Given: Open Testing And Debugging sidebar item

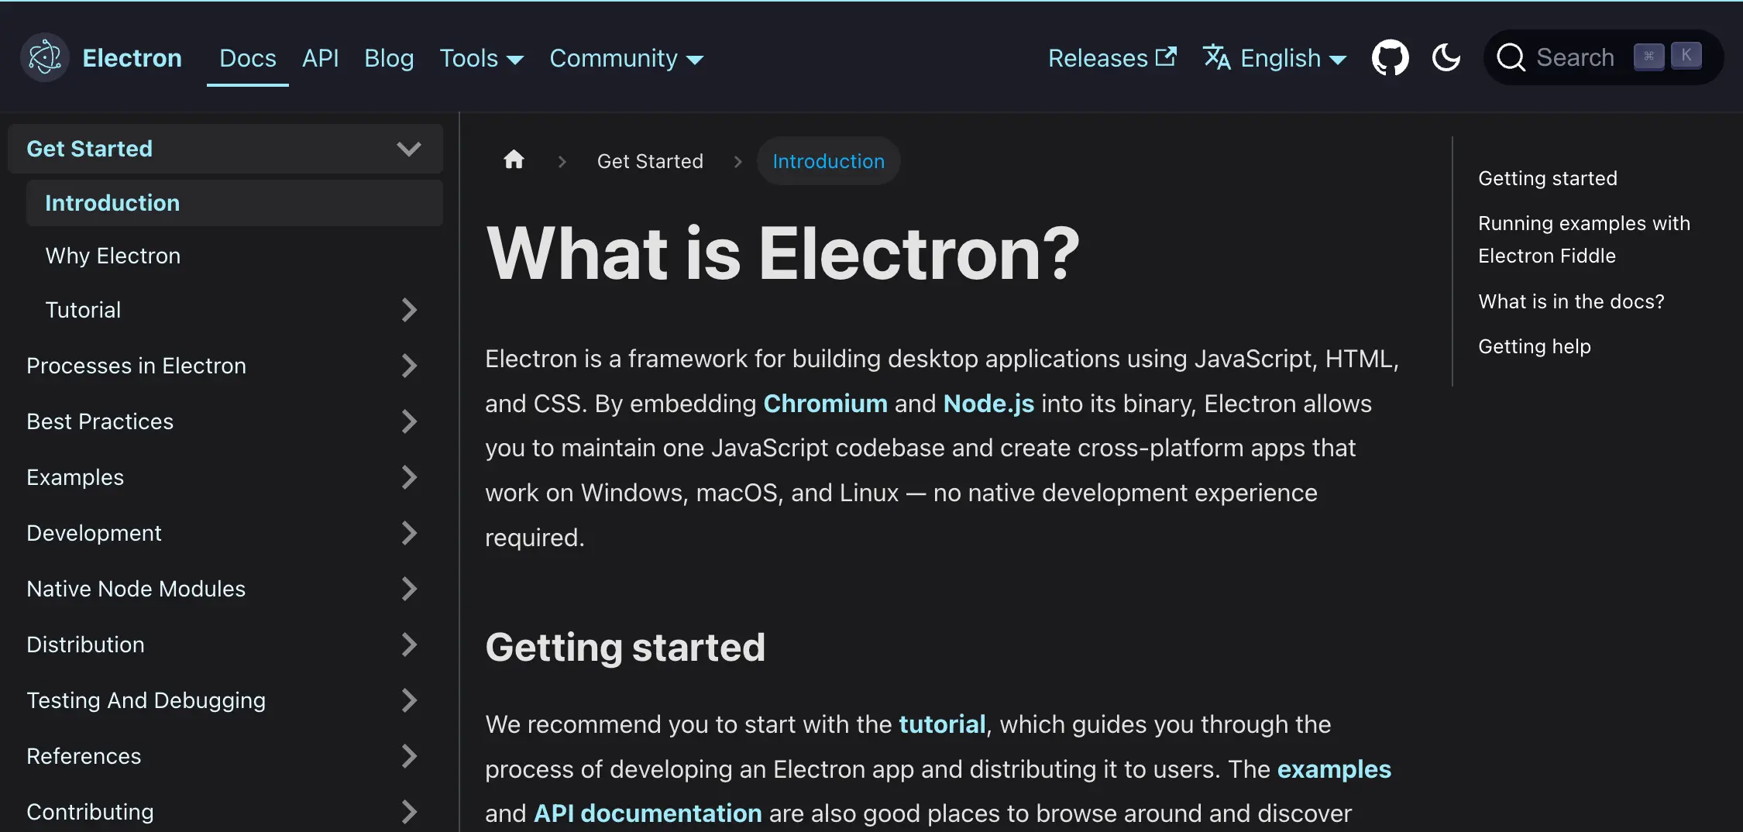Looking at the screenshot, I should tap(146, 700).
